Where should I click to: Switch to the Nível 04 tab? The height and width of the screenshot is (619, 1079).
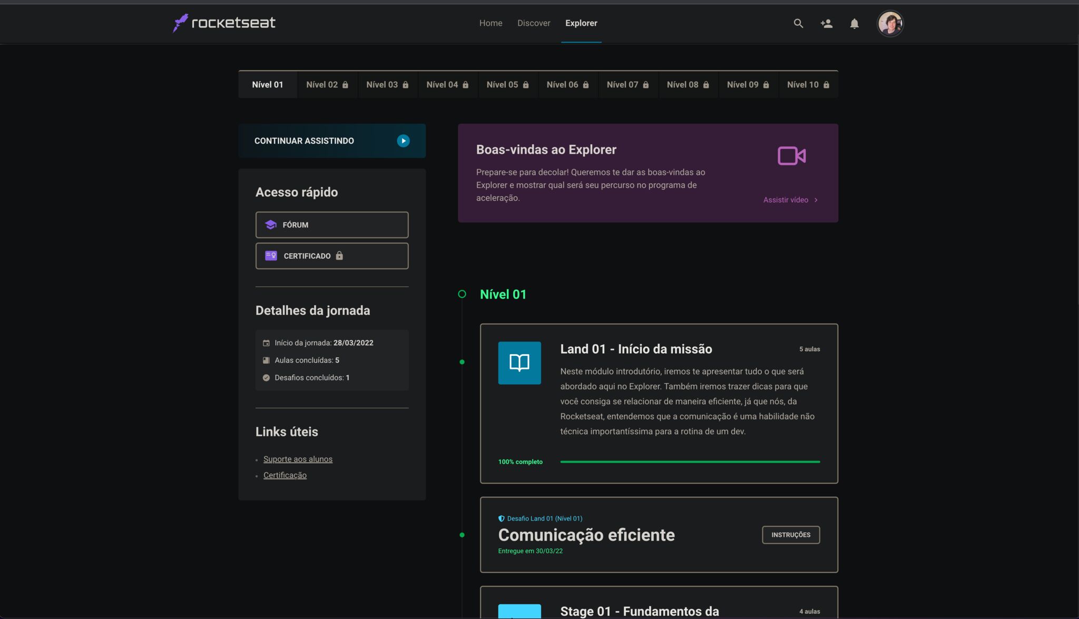448,85
